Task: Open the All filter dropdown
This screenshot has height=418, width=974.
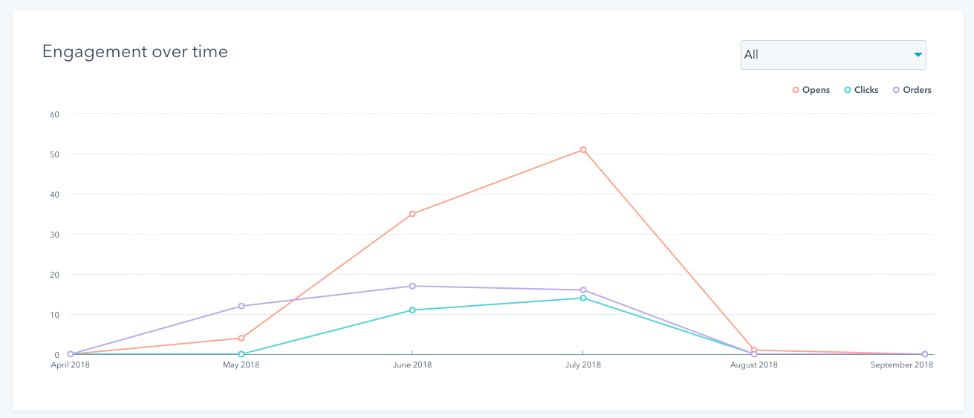Action: coord(832,55)
